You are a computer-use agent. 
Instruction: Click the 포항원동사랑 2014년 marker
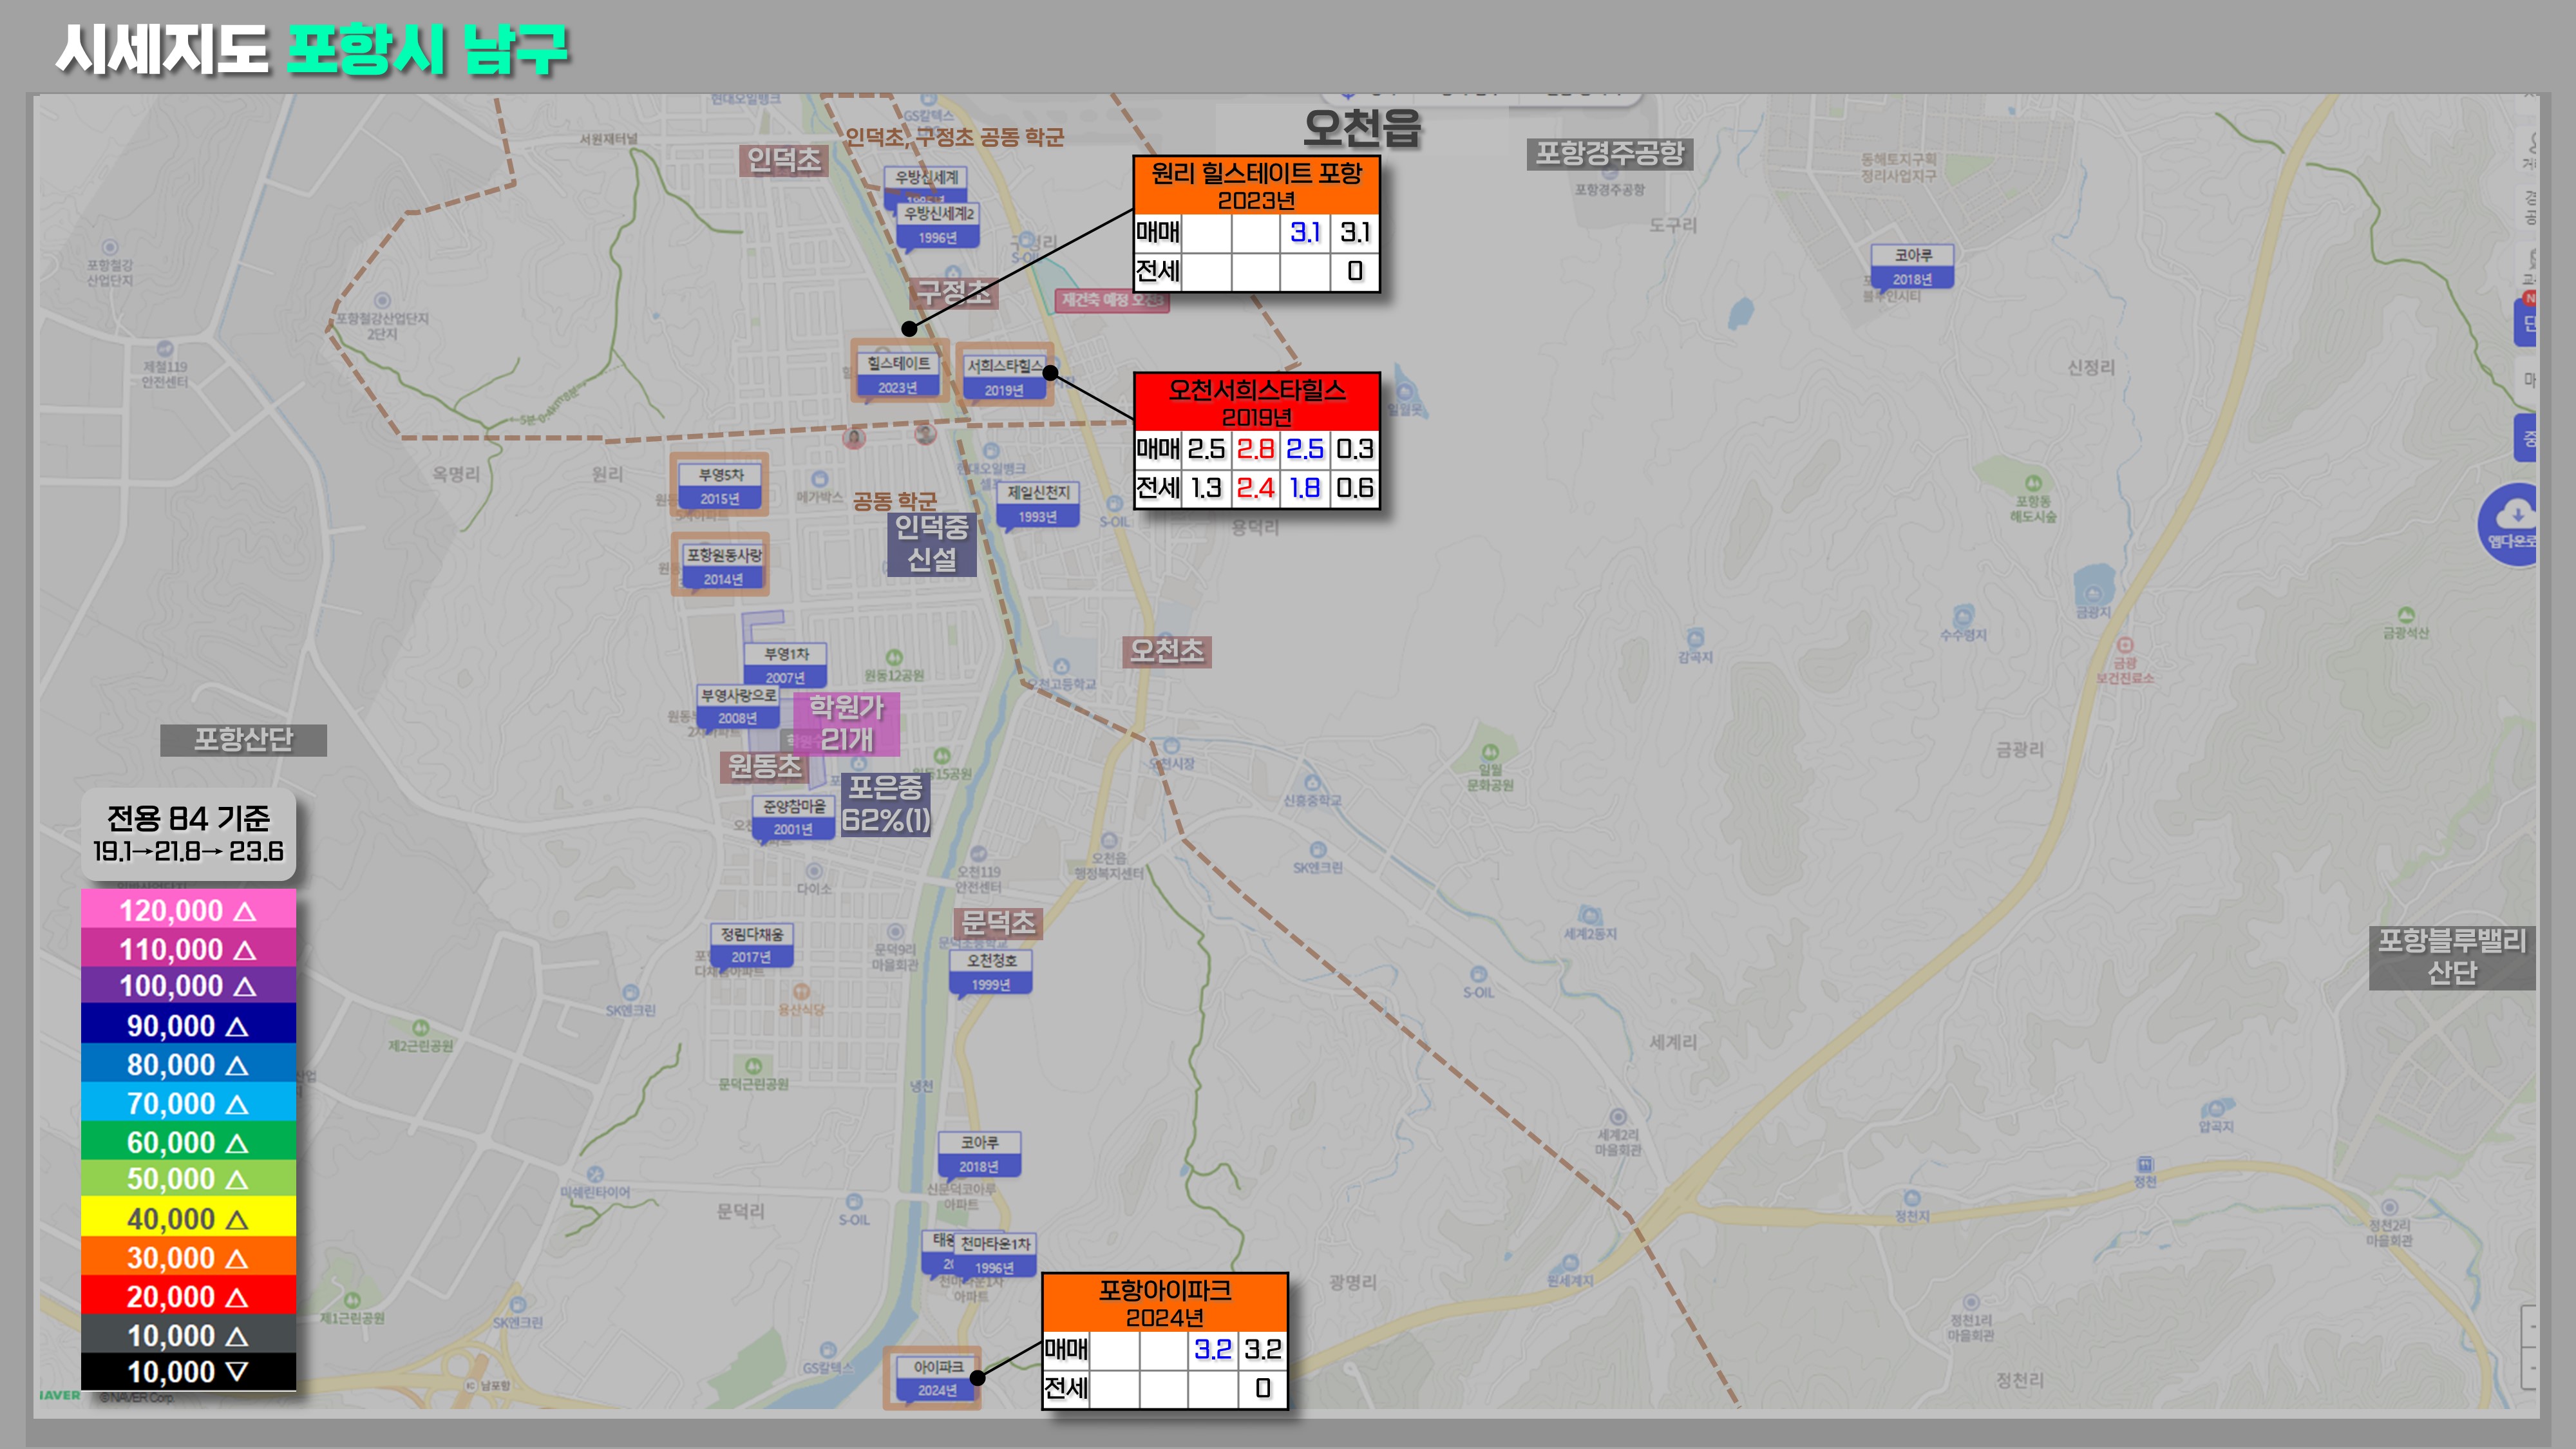pyautogui.click(x=723, y=566)
